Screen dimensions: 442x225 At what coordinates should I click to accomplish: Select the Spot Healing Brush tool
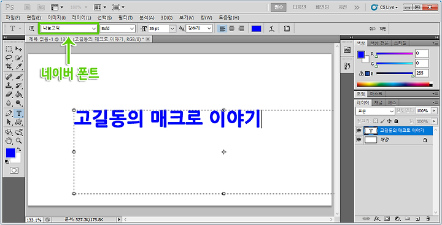tap(9, 77)
